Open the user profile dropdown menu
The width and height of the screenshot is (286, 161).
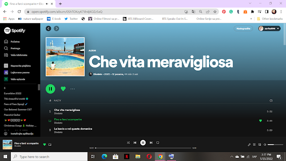269,29
